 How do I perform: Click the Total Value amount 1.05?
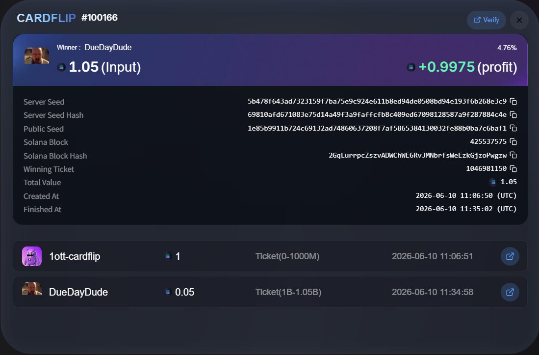tap(509, 182)
